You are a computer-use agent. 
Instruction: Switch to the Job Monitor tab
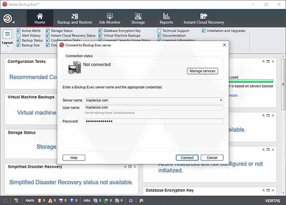(110, 19)
